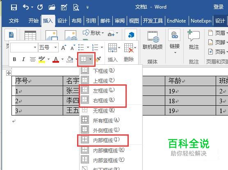228x170 pixels.
Task: Click the numbered list icon
Action: click(95, 48)
